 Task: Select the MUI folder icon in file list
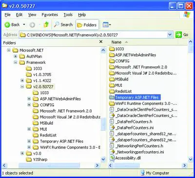(112, 85)
